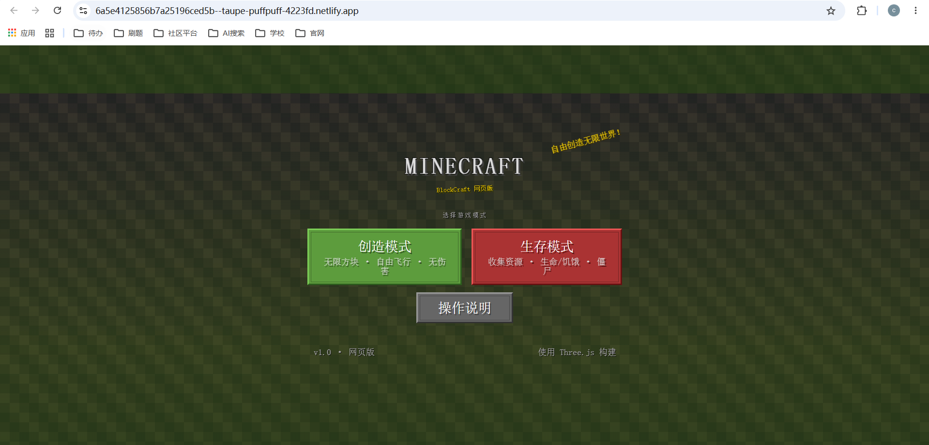Screen dimensions: 929x445
Task: Open the AI搜索 bookmark folder
Action: pos(227,33)
